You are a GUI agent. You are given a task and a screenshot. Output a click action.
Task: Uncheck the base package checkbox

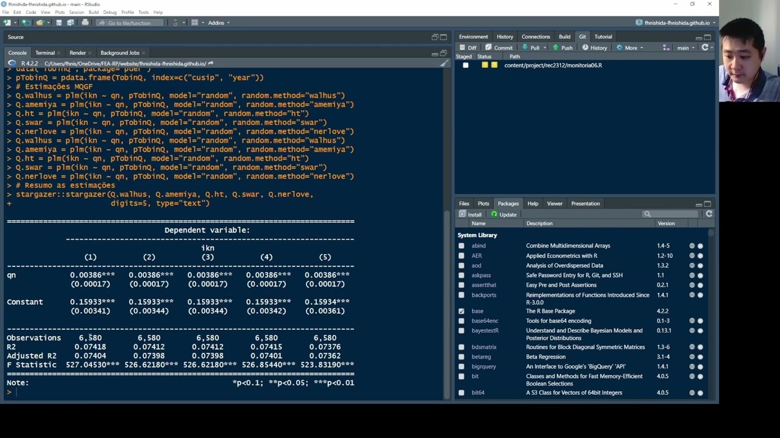pyautogui.click(x=461, y=311)
